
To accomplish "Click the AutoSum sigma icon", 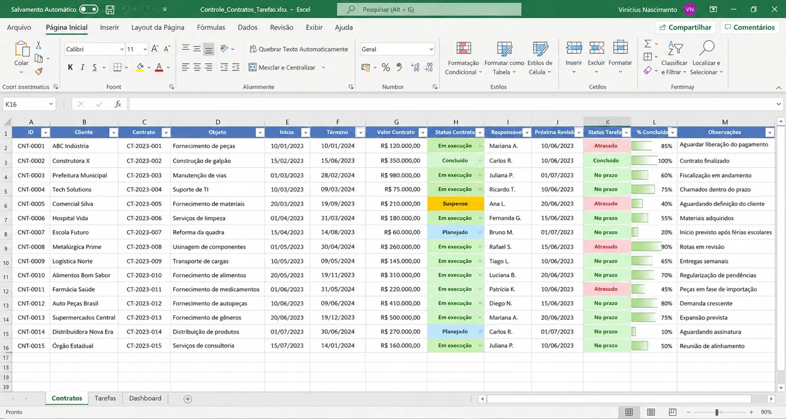I will point(647,44).
